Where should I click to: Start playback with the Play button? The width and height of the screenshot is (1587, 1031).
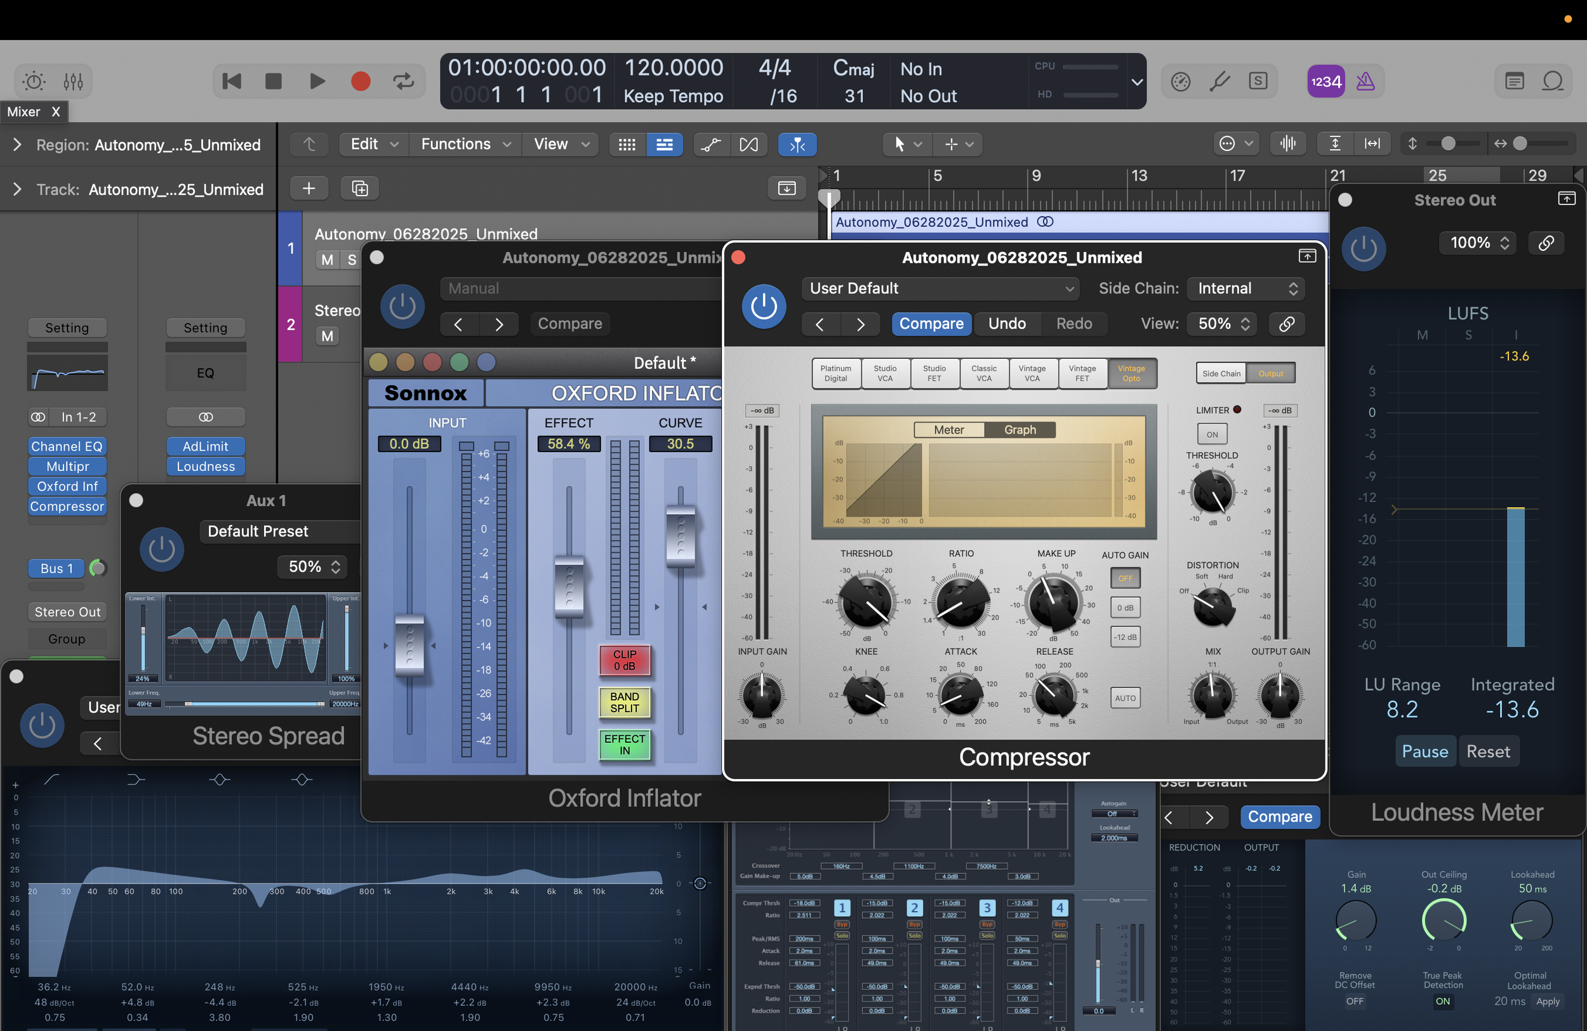click(x=317, y=81)
